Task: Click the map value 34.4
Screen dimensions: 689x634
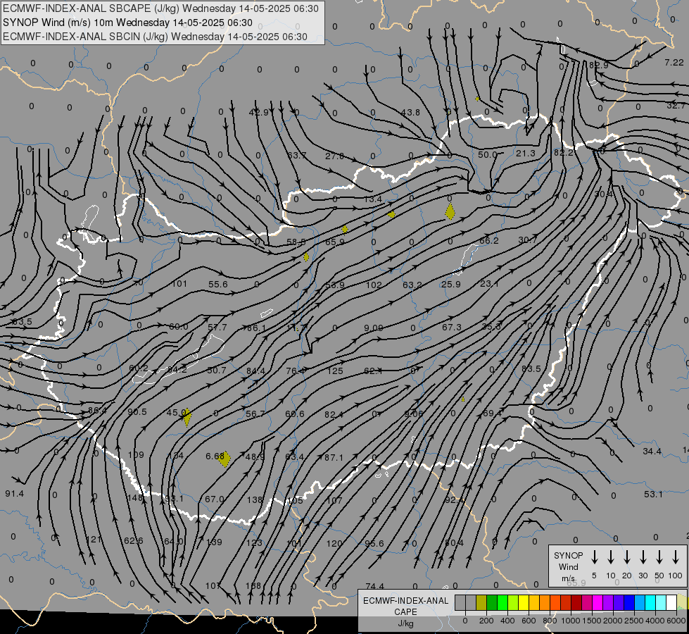Action: [x=652, y=451]
